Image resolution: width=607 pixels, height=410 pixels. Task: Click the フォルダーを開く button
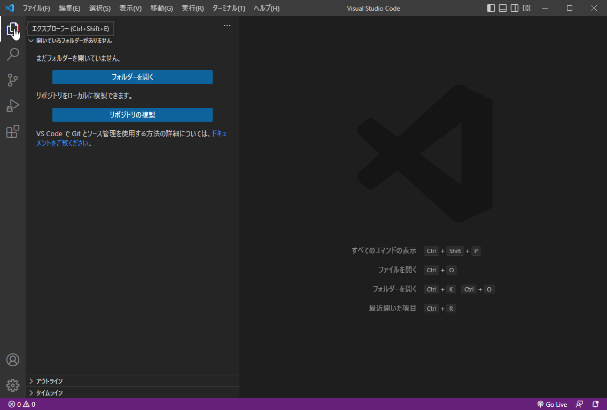(133, 77)
